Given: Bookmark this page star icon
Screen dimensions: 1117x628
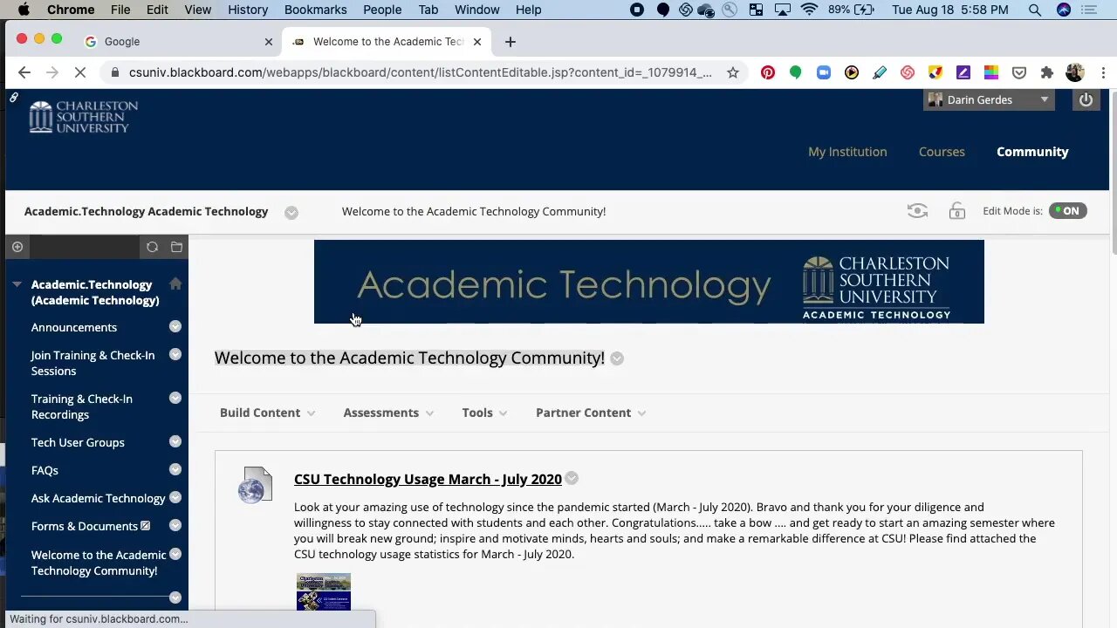Looking at the screenshot, I should [x=733, y=72].
